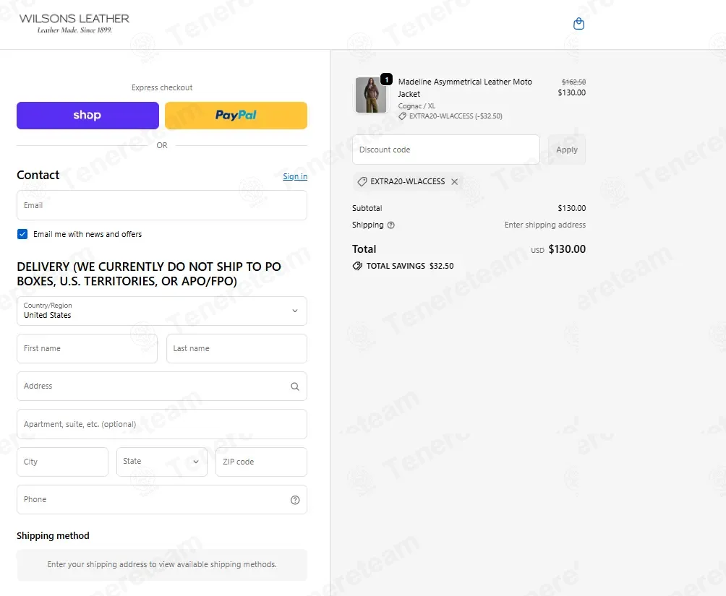Click into the ZIP code field
This screenshot has height=596, width=726.
261,462
